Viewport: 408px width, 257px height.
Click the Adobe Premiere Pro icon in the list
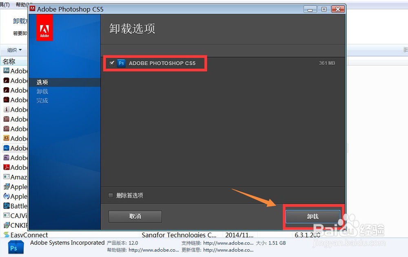[6, 158]
